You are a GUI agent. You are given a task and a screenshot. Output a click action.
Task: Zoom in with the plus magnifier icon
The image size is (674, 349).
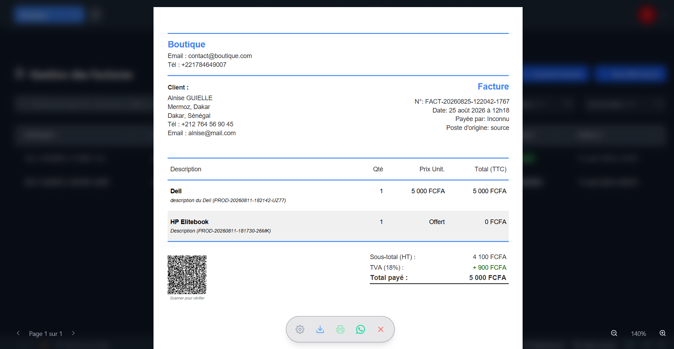(663, 333)
